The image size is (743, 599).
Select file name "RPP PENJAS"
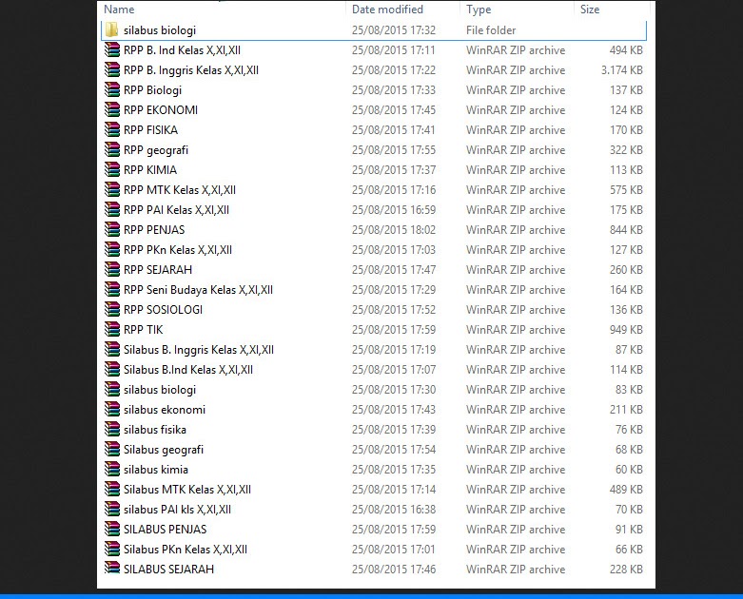(154, 230)
